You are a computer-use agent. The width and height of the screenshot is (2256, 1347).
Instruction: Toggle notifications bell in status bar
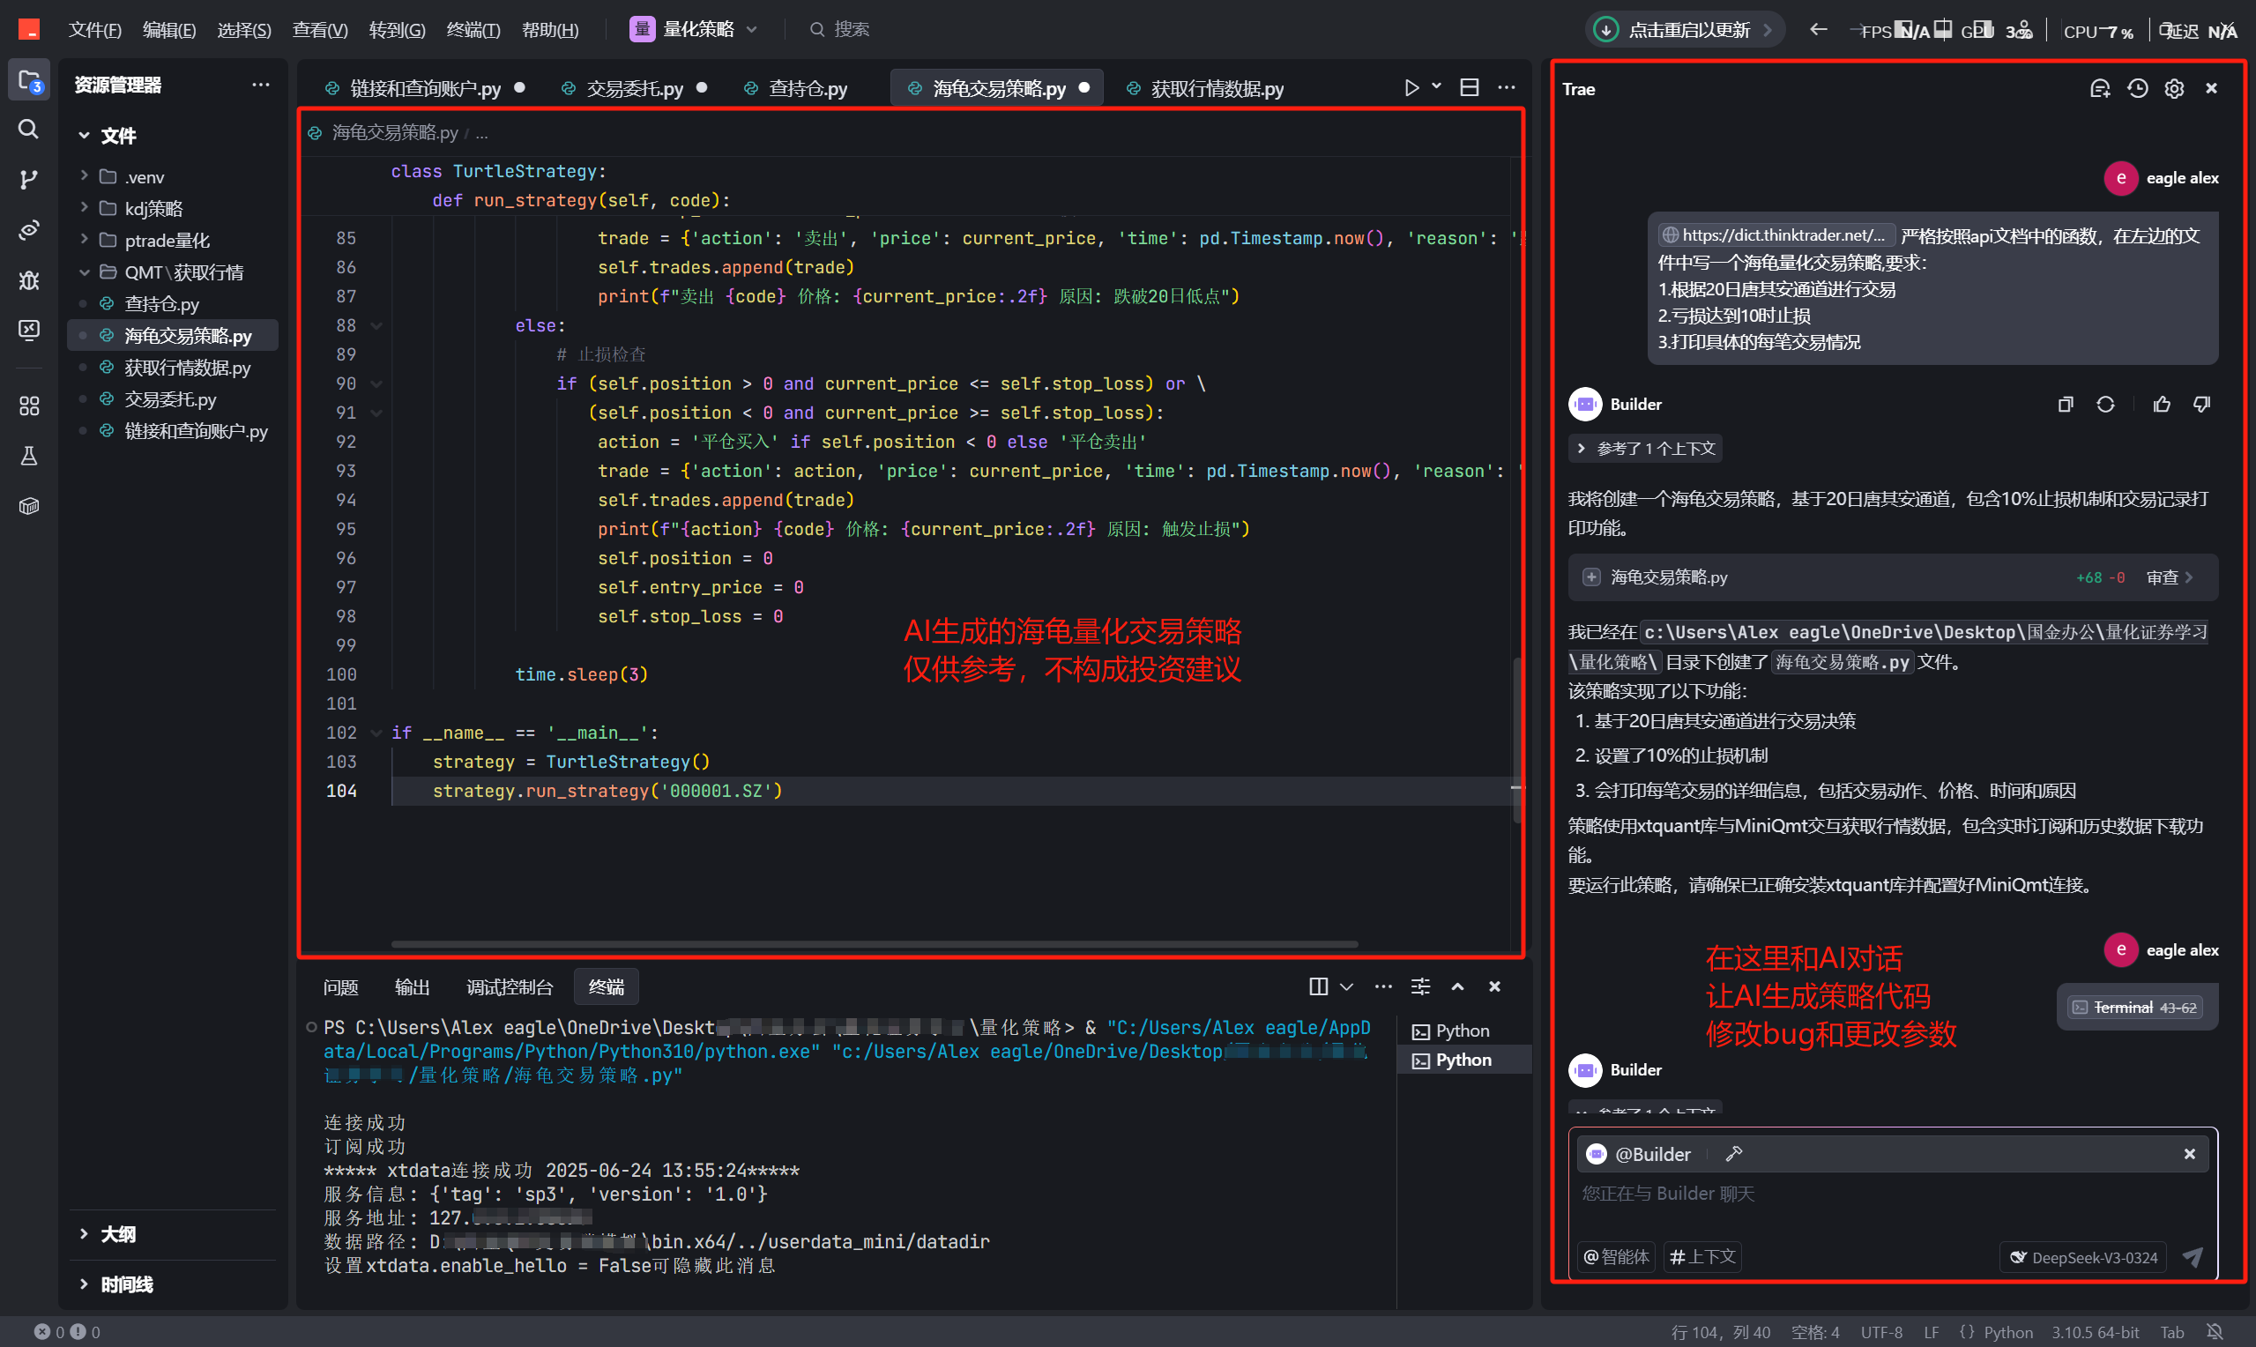(x=2215, y=1331)
